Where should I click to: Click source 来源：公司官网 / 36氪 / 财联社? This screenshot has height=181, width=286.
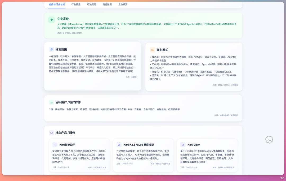[x=70, y=33]
